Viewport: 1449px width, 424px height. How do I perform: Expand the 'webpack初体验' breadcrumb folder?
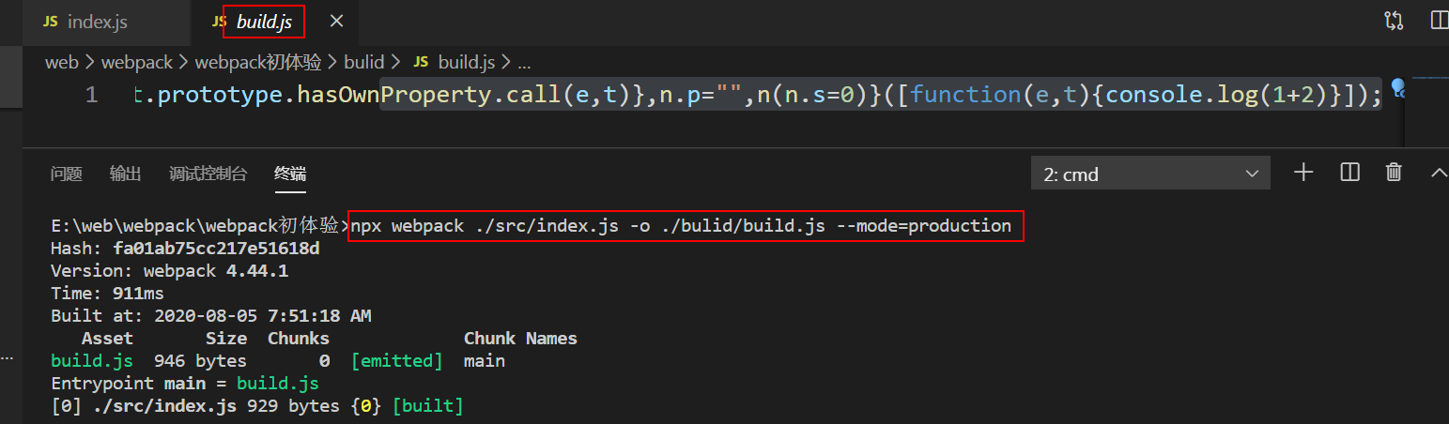(x=258, y=62)
